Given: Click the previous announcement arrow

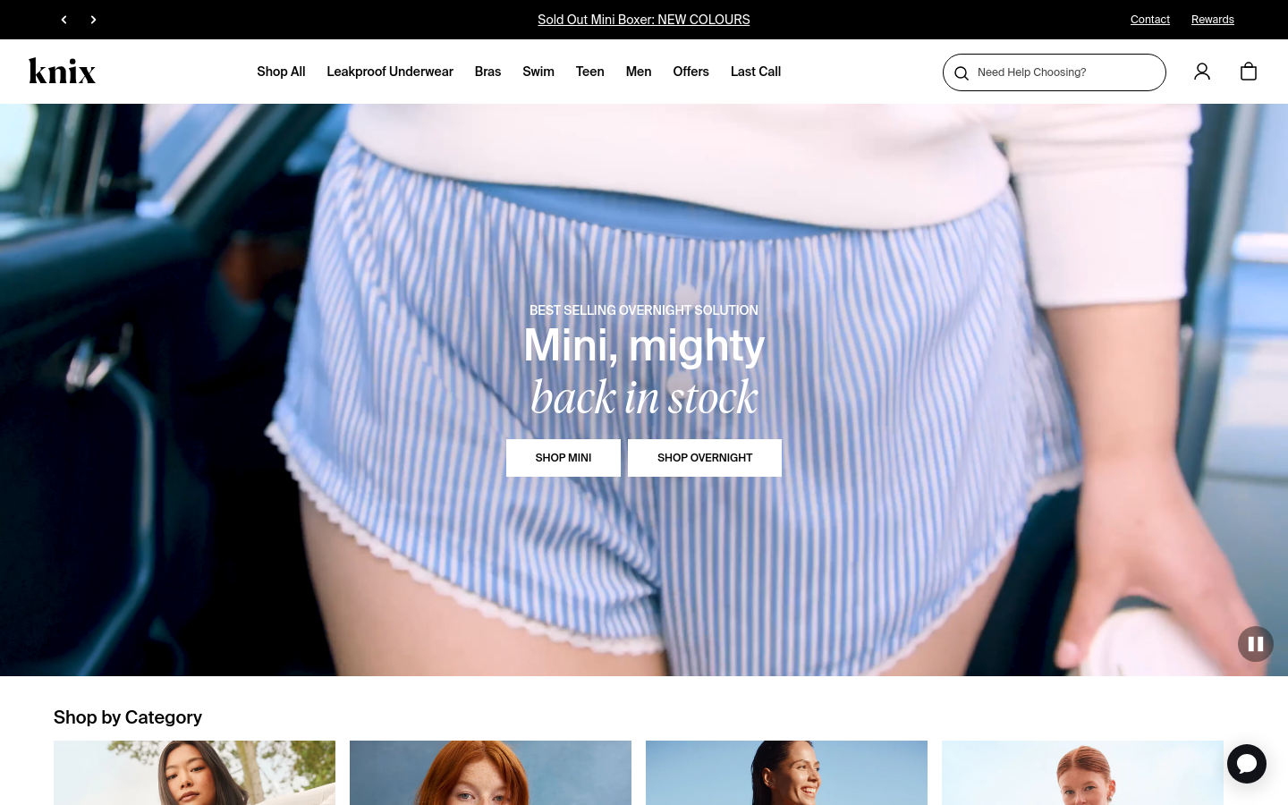Looking at the screenshot, I should 64,20.
